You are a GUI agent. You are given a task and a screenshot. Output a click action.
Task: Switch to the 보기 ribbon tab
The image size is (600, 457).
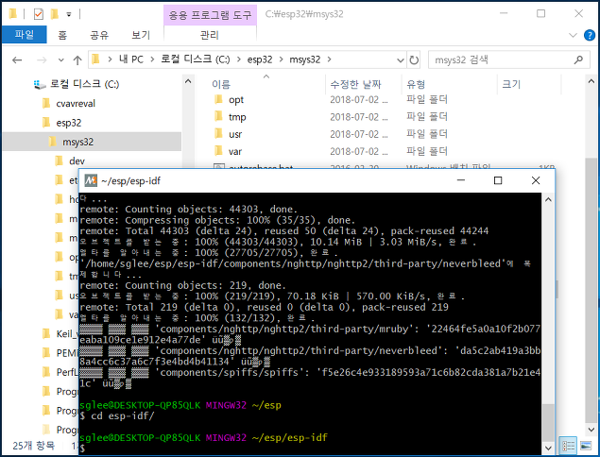141,35
